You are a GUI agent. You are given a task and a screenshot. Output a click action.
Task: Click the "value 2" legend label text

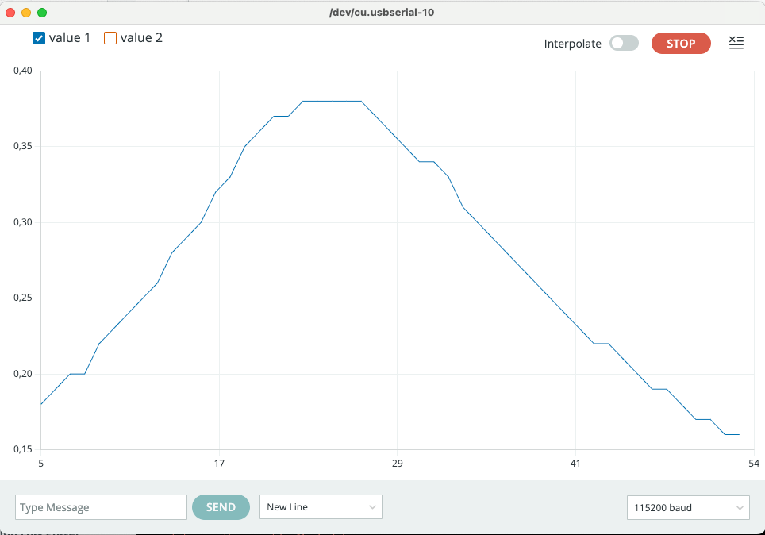[141, 38]
